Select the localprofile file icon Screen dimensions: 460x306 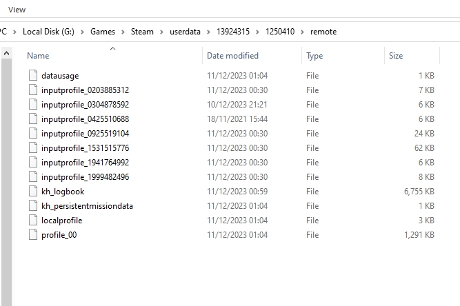(x=33, y=220)
